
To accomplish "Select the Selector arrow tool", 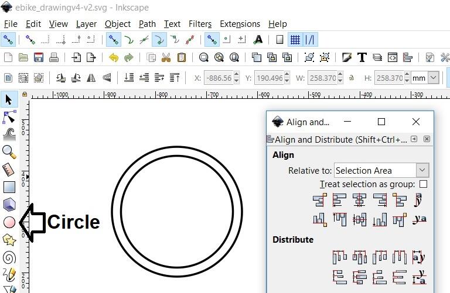I will (9, 99).
